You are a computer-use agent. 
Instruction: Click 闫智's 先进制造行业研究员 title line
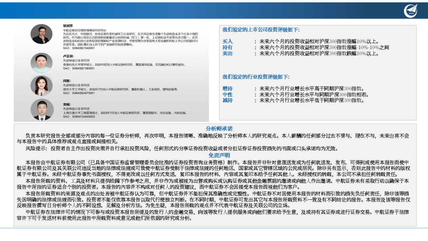[x=76, y=85]
